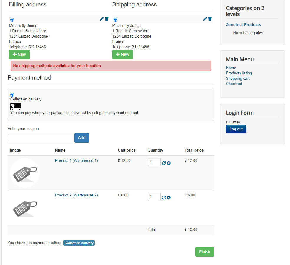Remove Product 1 (Warehouse 1) from cart
Viewport: 290px width, 265px height.
coord(168,163)
